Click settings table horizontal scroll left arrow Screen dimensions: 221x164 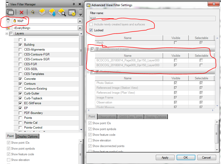coord(89,110)
